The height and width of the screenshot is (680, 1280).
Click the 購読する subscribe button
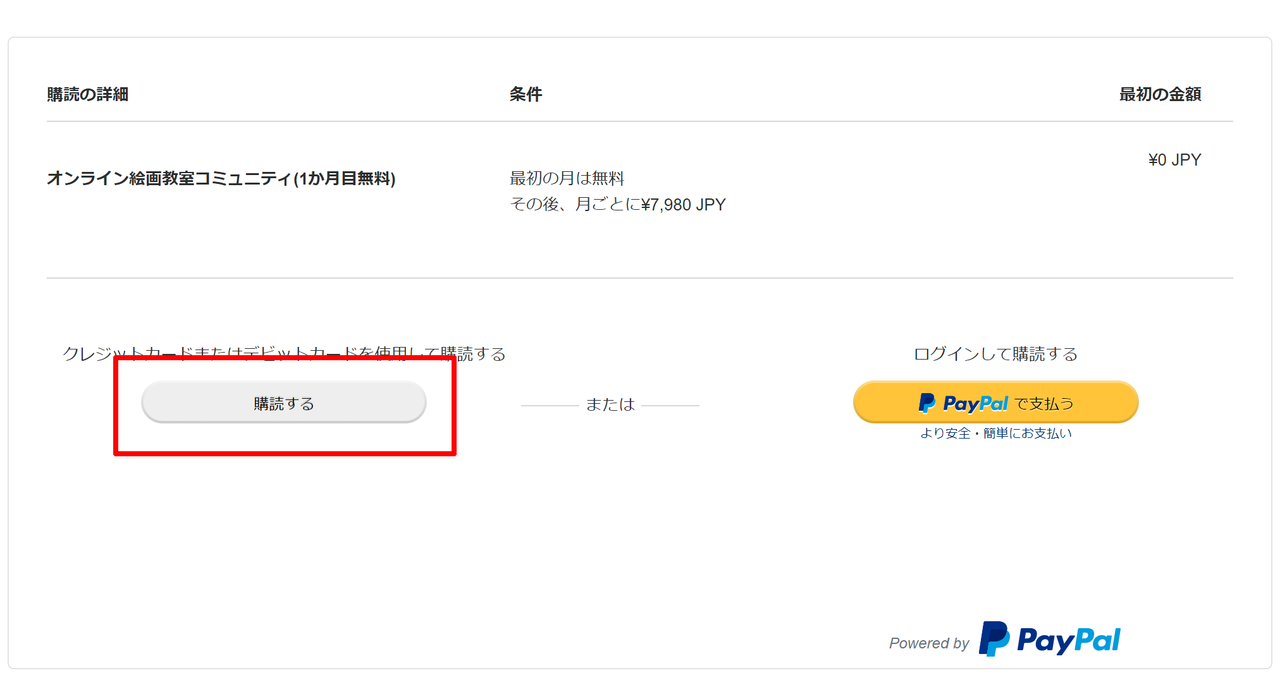point(283,403)
